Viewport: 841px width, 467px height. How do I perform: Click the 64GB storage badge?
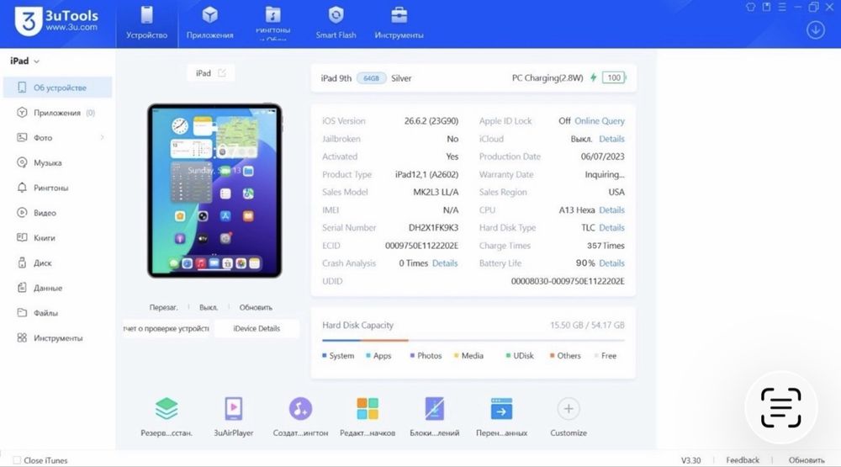(x=371, y=78)
